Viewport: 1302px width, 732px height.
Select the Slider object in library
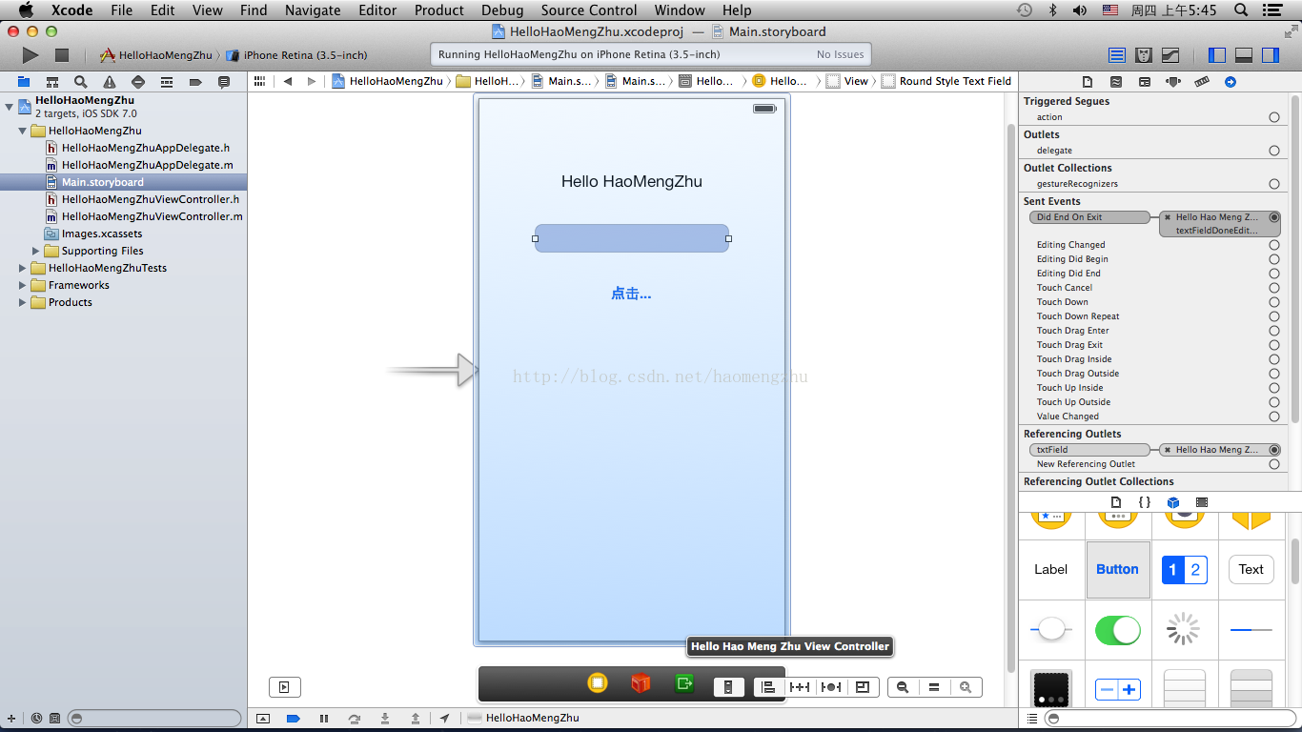pyautogui.click(x=1051, y=630)
